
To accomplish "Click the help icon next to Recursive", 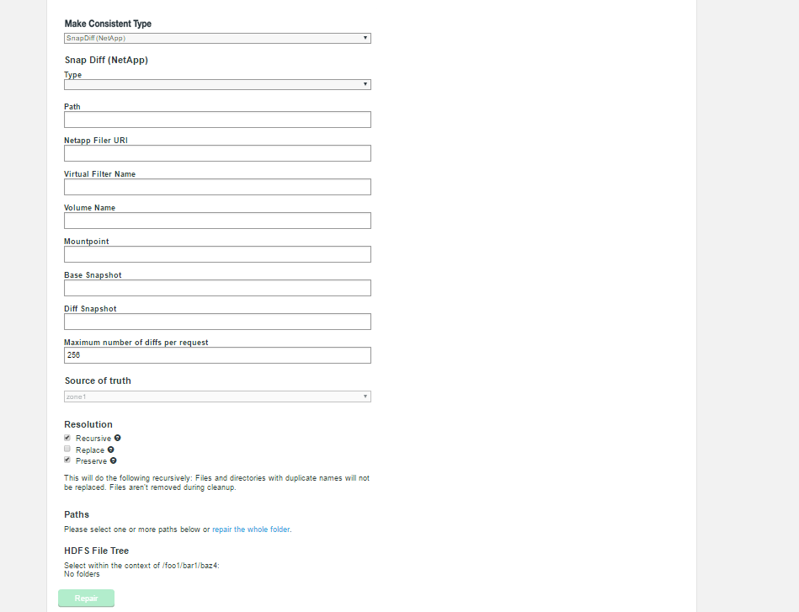I will [117, 438].
